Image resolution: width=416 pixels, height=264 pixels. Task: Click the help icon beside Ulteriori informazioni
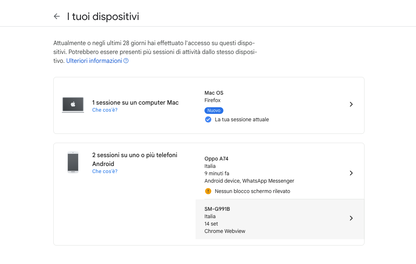(126, 61)
